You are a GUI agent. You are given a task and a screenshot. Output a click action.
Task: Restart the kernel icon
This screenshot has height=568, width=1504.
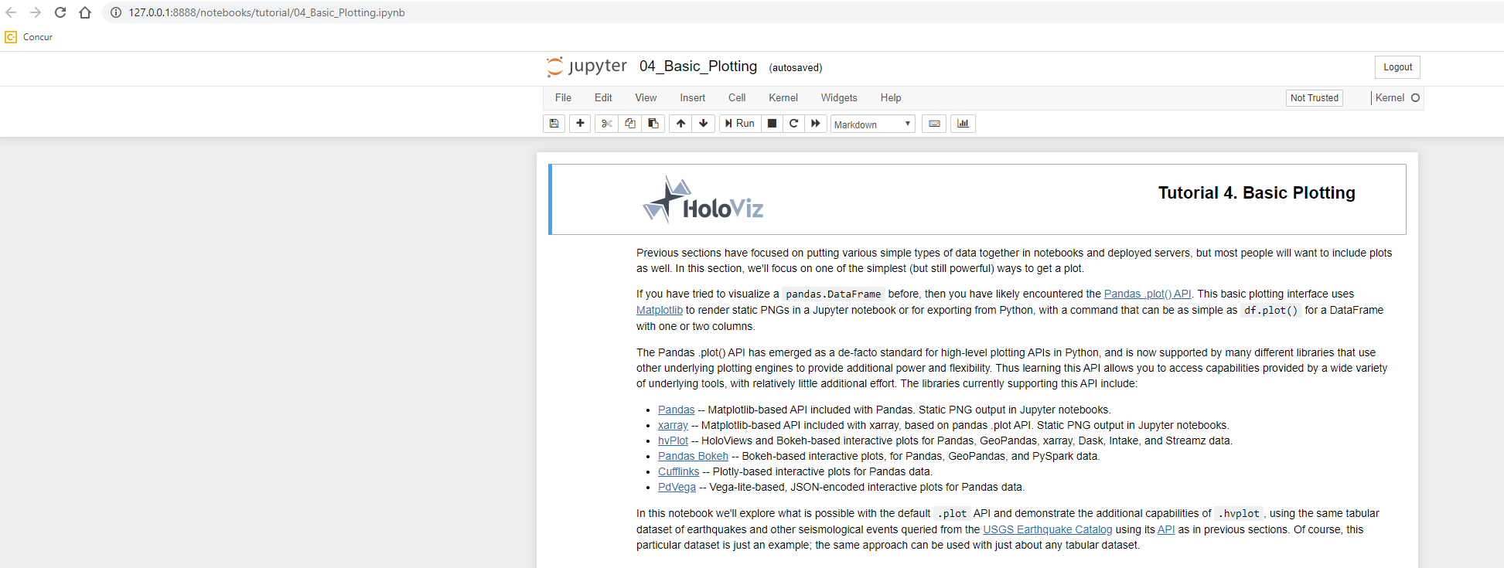click(x=793, y=124)
